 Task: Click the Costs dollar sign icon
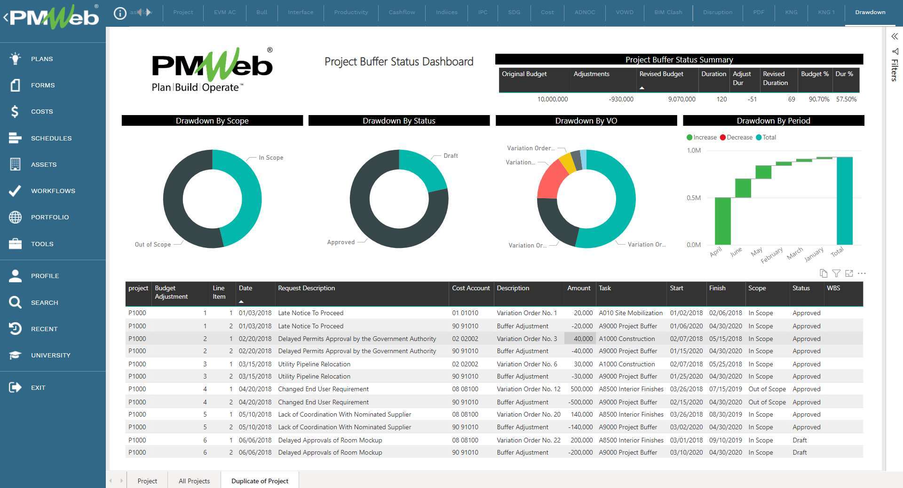[x=15, y=111]
